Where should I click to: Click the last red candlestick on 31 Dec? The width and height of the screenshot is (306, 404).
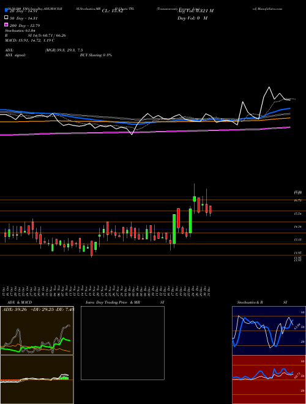click(x=211, y=209)
